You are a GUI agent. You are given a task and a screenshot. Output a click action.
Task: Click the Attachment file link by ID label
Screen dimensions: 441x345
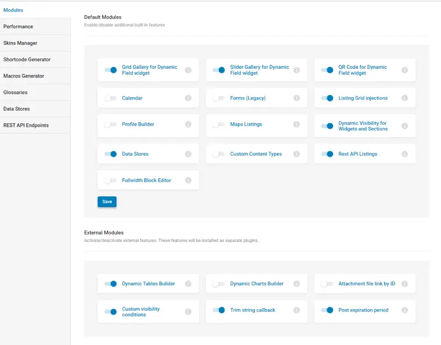click(x=367, y=284)
